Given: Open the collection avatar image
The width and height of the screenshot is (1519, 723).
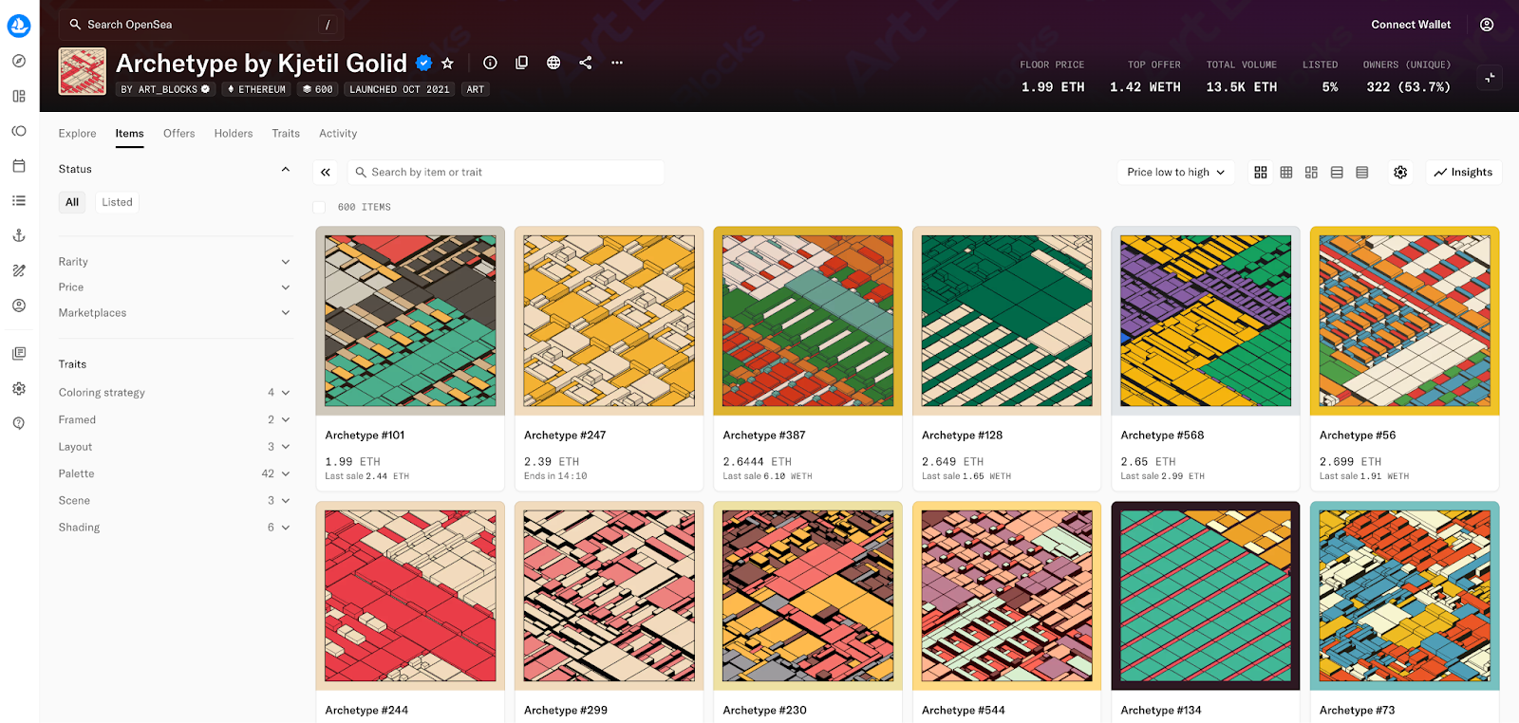Looking at the screenshot, I should coord(83,71).
